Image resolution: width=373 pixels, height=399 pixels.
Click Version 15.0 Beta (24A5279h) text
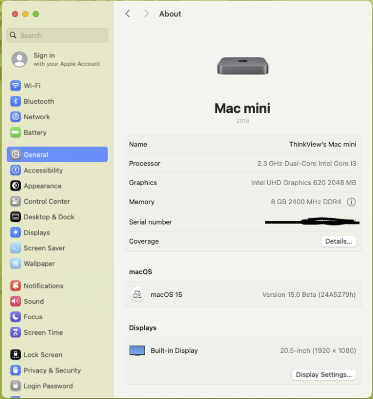309,294
